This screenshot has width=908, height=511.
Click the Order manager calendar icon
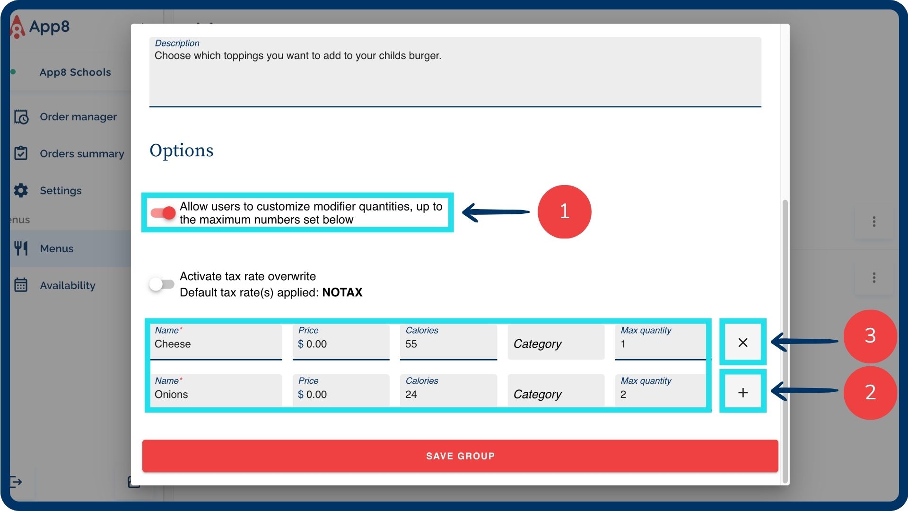(21, 117)
